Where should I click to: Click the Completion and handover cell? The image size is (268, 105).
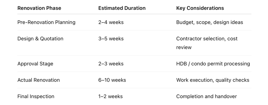(x=206, y=96)
